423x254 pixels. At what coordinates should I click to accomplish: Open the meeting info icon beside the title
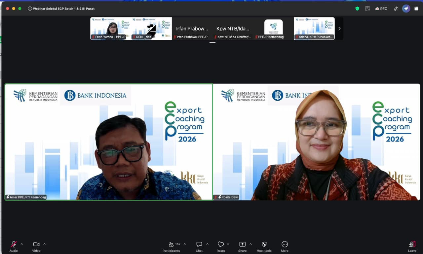(x=30, y=9)
